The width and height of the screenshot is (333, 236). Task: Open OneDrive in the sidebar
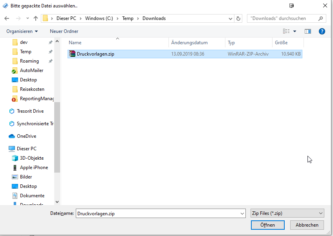[26, 136]
